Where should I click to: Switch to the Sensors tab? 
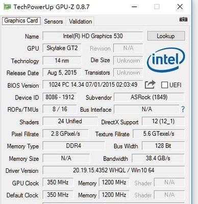pyautogui.click(x=54, y=21)
